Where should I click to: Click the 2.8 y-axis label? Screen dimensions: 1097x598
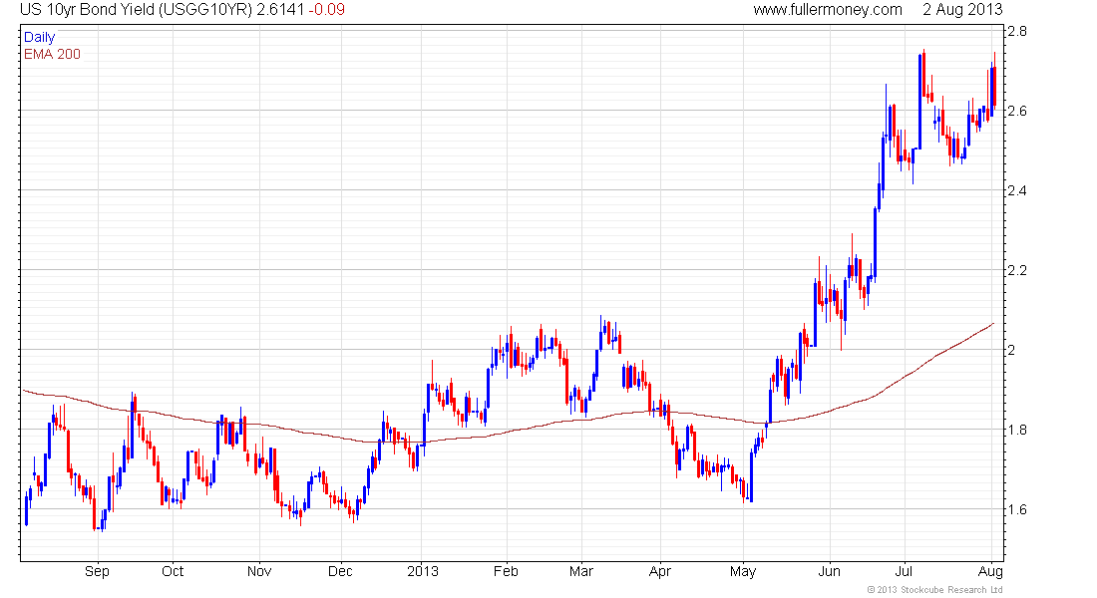coord(1016,31)
